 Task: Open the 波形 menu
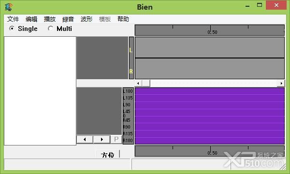tap(87, 19)
